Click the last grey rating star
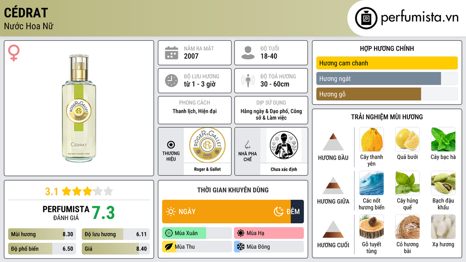Image resolution: width=466 pixels, height=262 pixels. [x=108, y=191]
